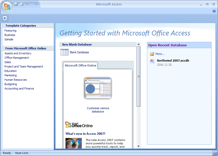Click the More folder icon
This screenshot has width=218, height=156.
point(152,54)
